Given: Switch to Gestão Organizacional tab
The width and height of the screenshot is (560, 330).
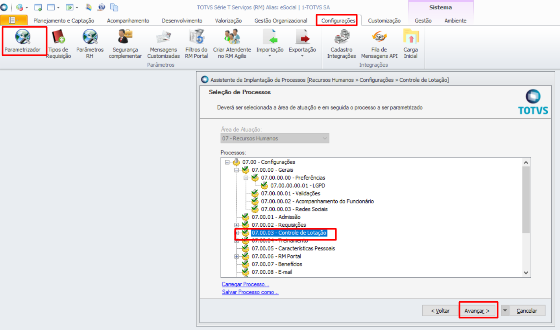Looking at the screenshot, I should tap(281, 20).
